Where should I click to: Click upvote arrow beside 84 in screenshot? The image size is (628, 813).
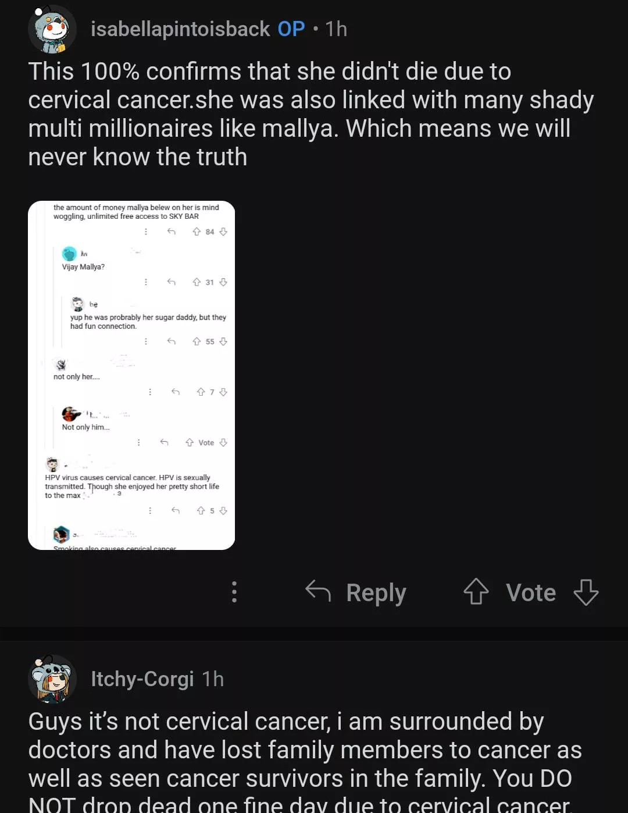point(197,232)
